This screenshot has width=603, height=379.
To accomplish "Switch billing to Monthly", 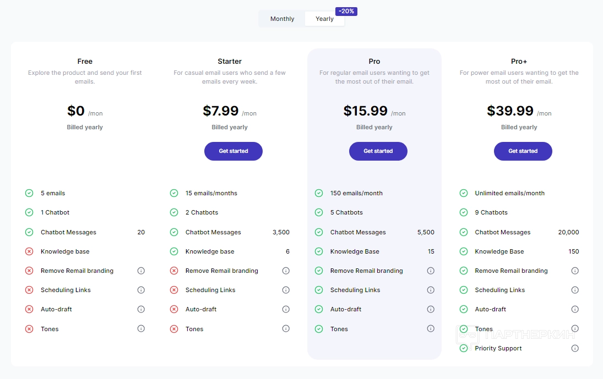I will coord(282,19).
